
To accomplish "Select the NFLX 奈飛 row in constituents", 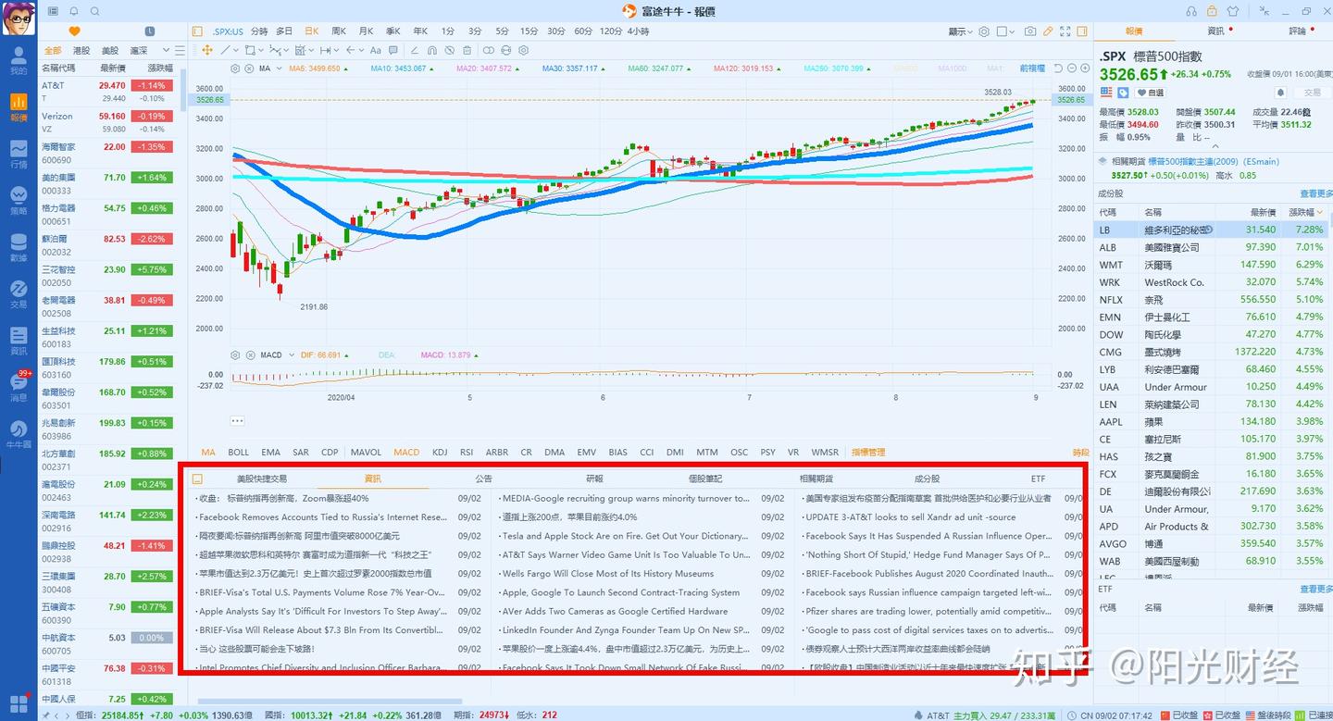I will coord(1210,299).
